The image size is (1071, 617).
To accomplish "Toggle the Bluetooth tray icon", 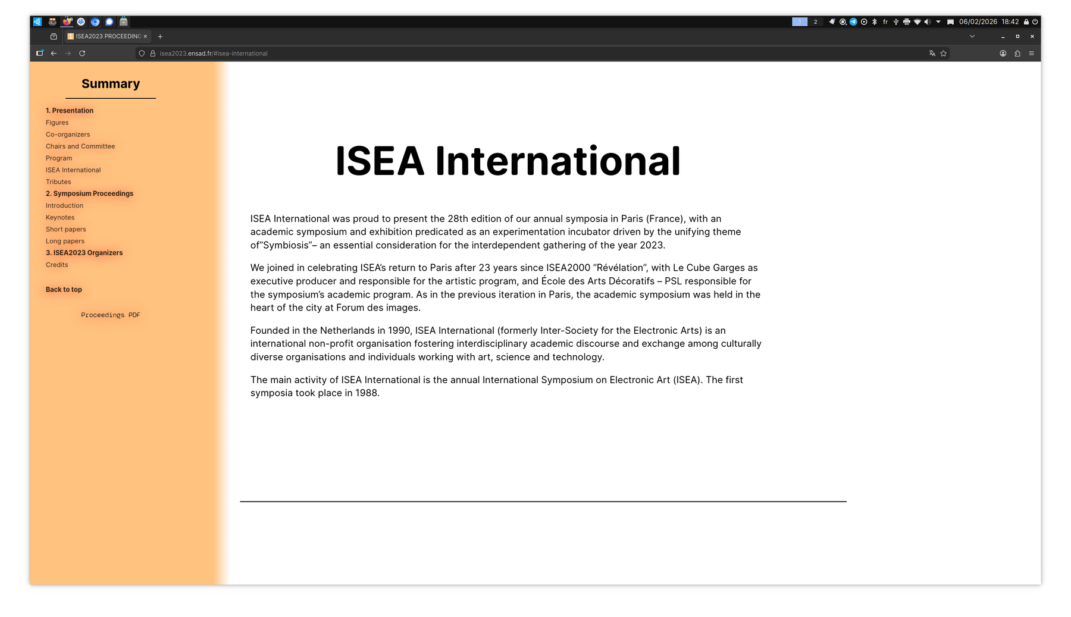I will 874,22.
